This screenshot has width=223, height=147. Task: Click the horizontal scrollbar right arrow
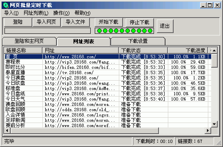[208, 131]
